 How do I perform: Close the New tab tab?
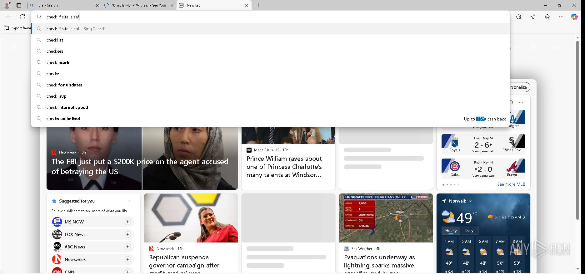pyautogui.click(x=247, y=5)
